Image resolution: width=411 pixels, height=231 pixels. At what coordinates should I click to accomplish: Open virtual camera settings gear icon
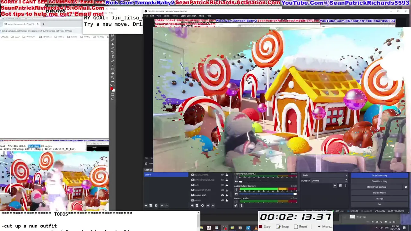click(x=406, y=187)
